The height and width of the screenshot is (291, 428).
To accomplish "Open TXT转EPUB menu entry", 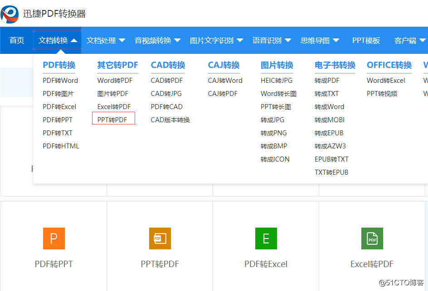I will [x=331, y=172].
